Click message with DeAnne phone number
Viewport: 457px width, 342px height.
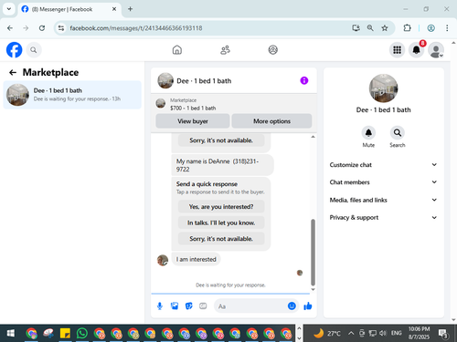(x=222, y=165)
